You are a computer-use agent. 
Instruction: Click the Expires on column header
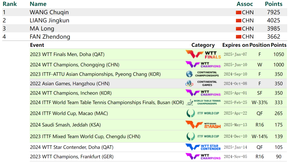235,45
